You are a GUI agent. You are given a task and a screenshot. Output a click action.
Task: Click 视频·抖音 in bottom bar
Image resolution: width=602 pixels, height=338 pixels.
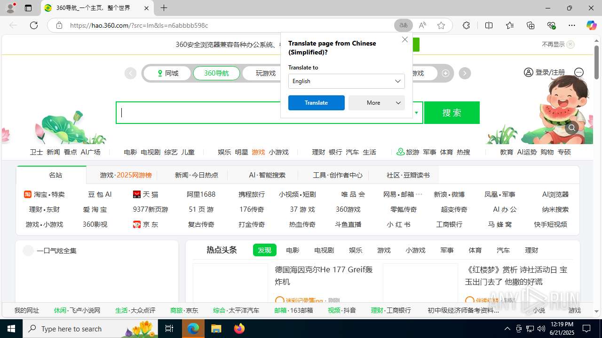(342, 310)
